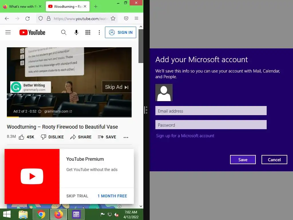Click the page vertical scrollbar thumb
Viewport: 293px width, 220px height.
click(141, 46)
